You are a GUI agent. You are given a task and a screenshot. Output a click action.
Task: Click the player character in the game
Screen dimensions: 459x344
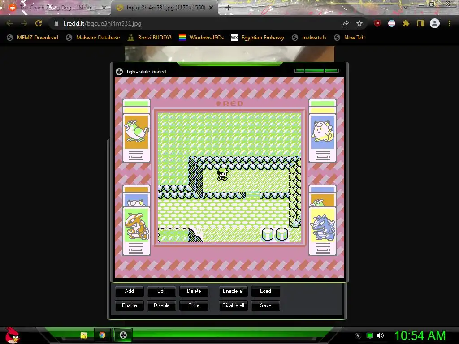pyautogui.click(x=222, y=174)
